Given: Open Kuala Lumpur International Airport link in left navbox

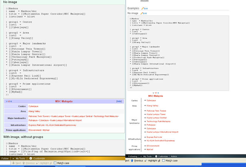Looking at the screenshot, I should (x=66, y=120).
